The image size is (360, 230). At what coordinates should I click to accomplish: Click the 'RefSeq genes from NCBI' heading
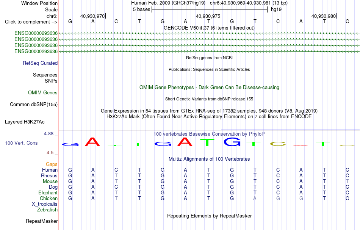pos(209,58)
